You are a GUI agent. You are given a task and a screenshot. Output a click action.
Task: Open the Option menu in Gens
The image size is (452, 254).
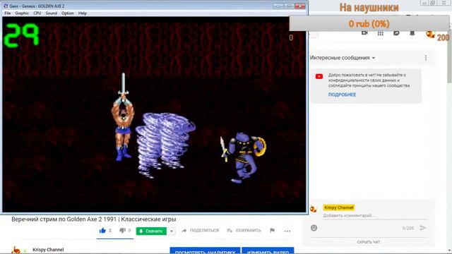tap(68, 13)
